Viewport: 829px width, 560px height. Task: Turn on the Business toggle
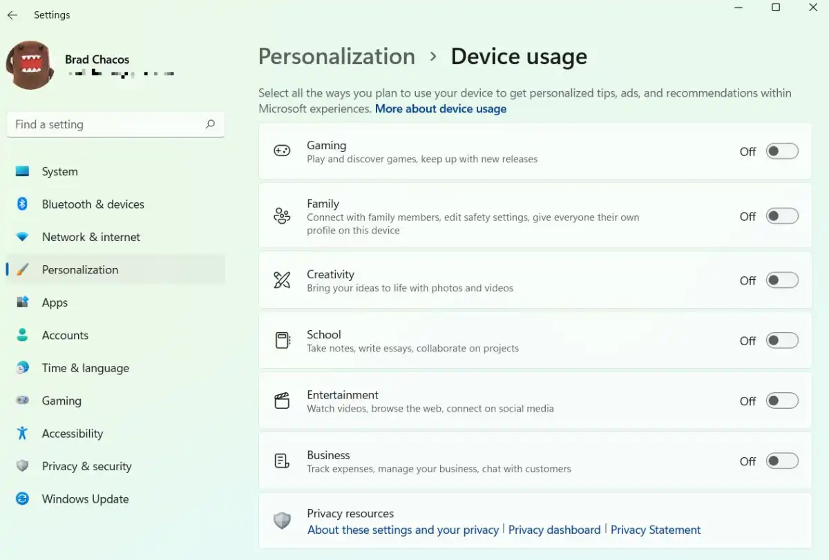click(x=782, y=461)
